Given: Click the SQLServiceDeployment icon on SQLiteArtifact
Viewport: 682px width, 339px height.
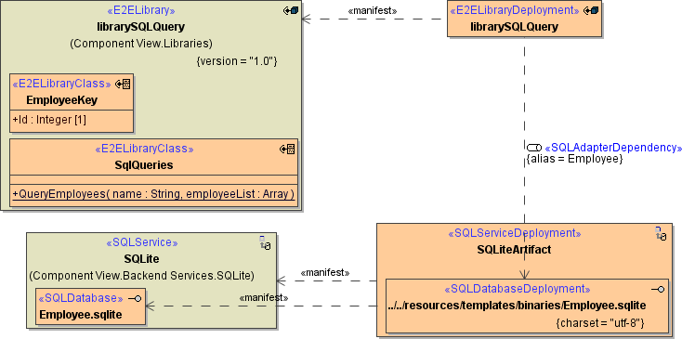Looking at the screenshot, I should tap(661, 233).
